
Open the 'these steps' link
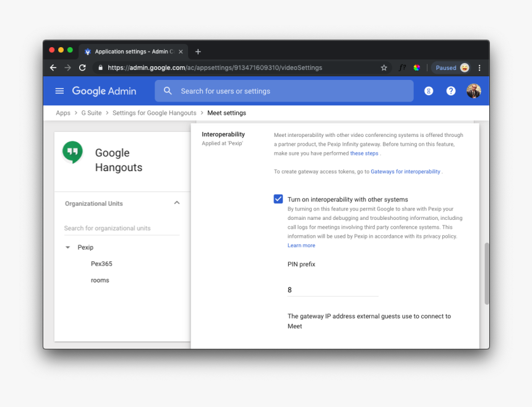[364, 153]
